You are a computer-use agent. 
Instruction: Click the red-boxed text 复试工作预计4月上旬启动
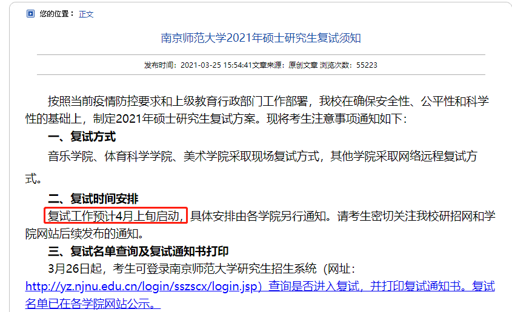tap(116, 216)
